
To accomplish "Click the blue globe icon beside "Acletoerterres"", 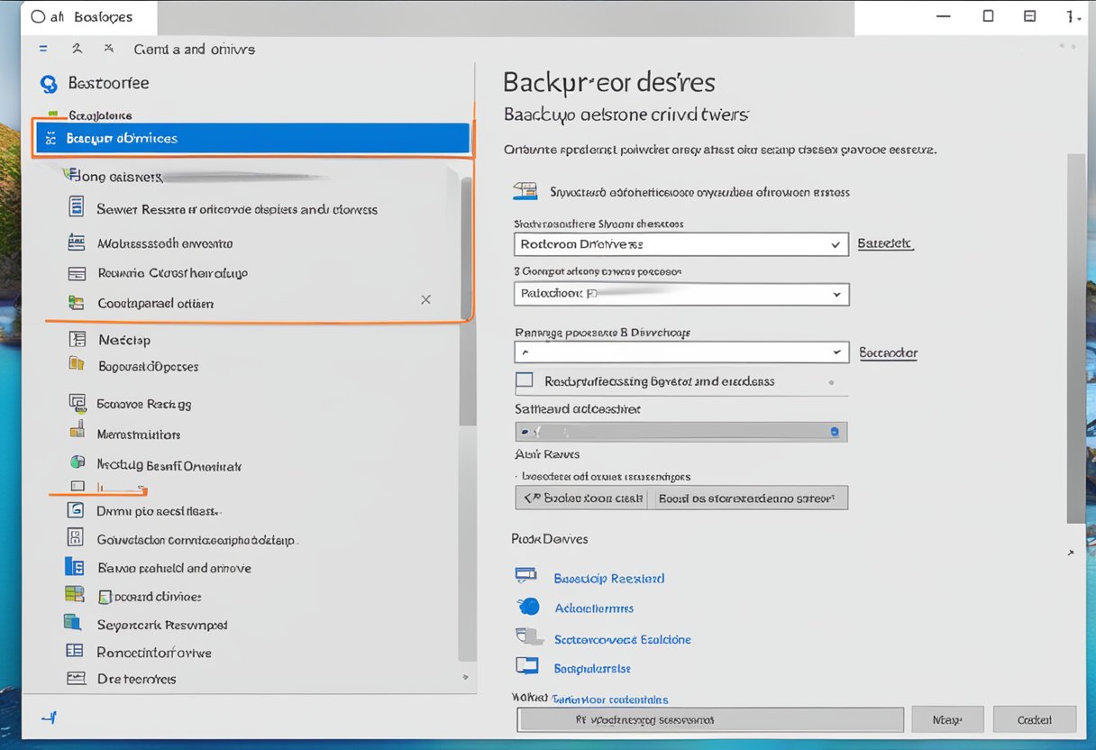I will click(528, 607).
